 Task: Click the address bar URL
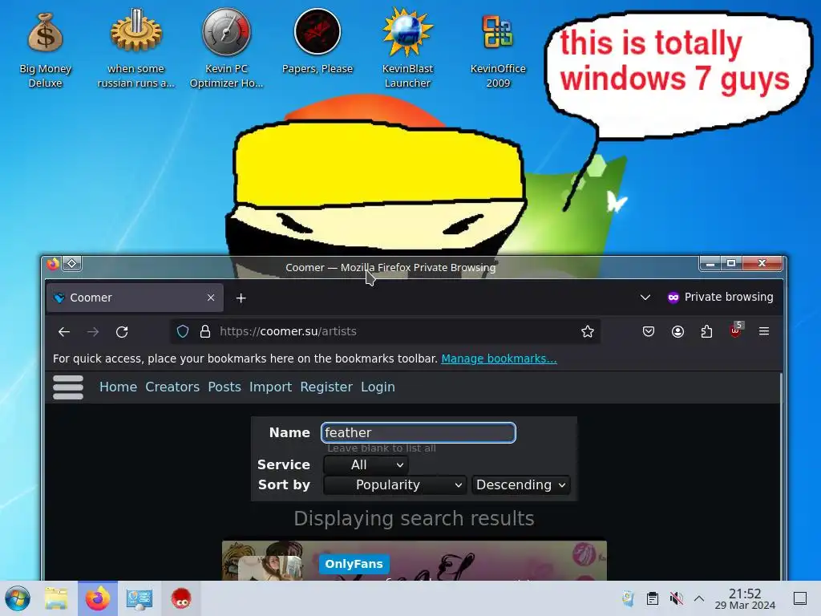point(288,331)
